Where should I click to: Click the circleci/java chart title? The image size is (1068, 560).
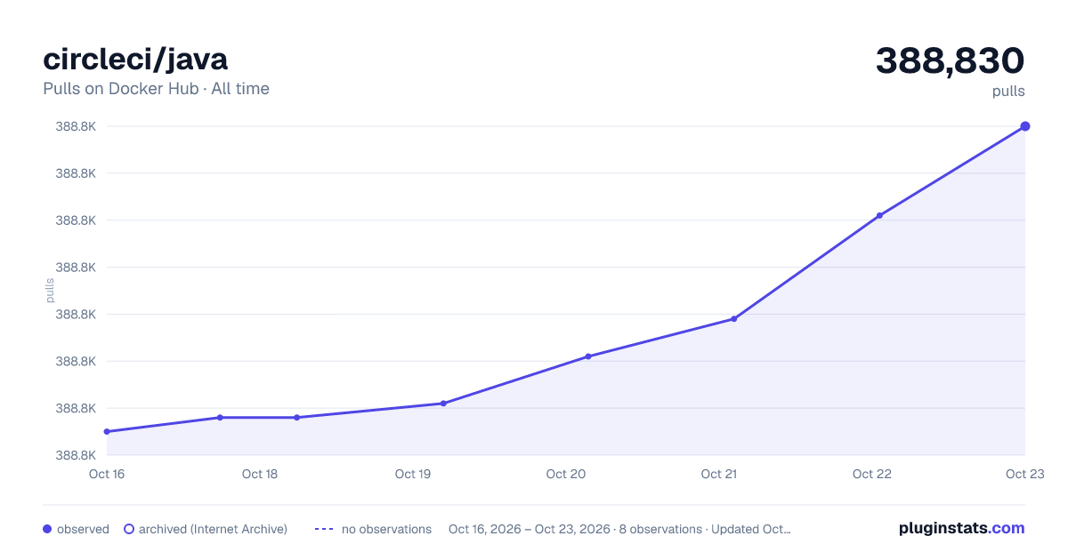[x=135, y=60]
